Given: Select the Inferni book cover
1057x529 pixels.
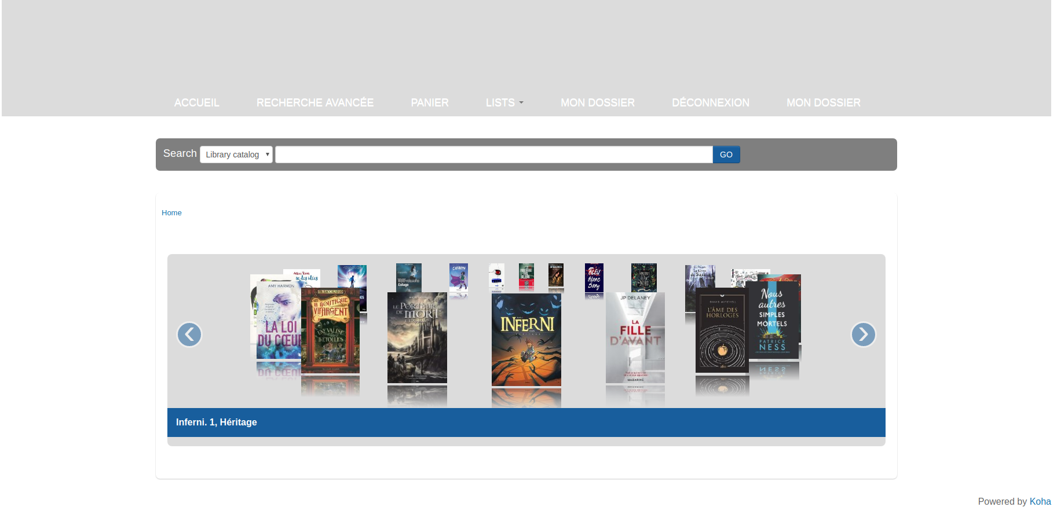Looking at the screenshot, I should tap(526, 340).
